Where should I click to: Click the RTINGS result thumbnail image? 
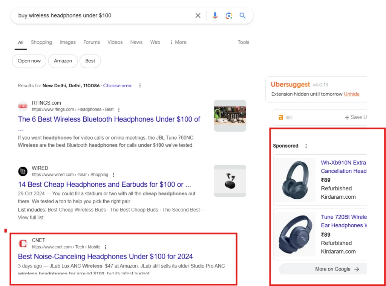coord(230,116)
